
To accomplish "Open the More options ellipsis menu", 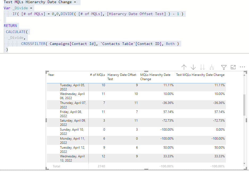I will [x=242, y=67].
